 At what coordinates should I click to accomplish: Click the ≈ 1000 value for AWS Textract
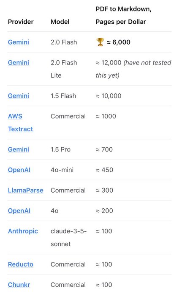[106, 116]
